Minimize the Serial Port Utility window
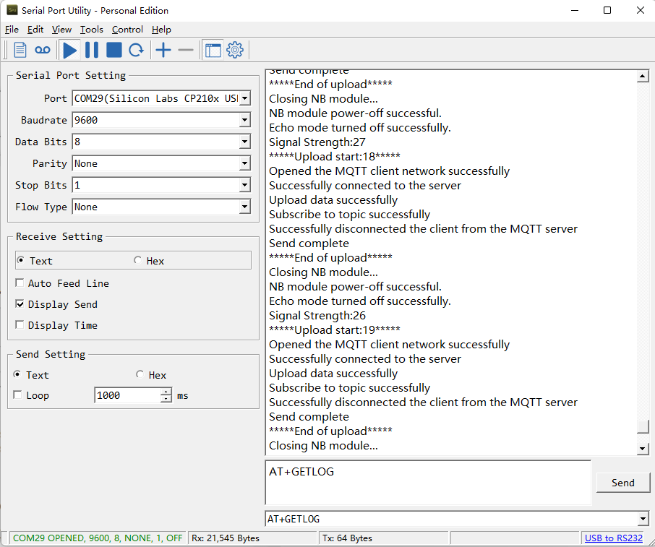Image resolution: width=655 pixels, height=547 pixels. [x=575, y=10]
